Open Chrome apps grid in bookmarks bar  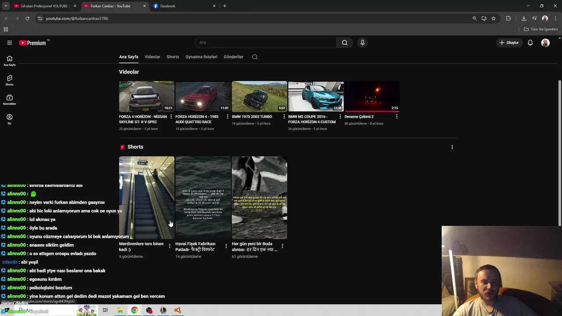(6, 29)
